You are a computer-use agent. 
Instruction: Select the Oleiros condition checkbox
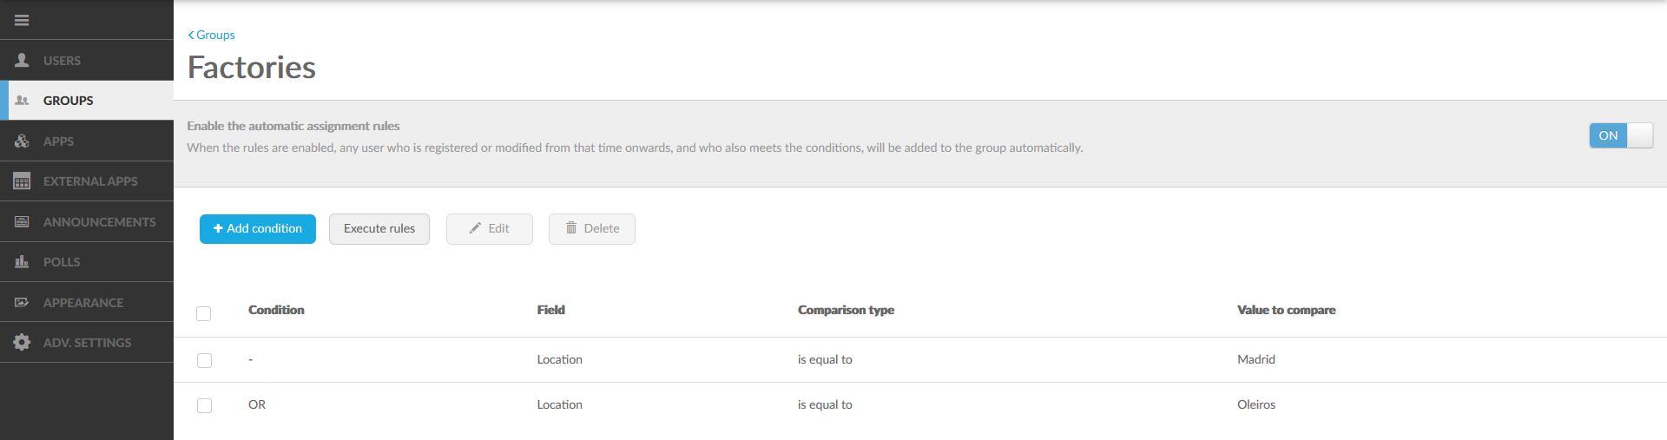(x=204, y=405)
